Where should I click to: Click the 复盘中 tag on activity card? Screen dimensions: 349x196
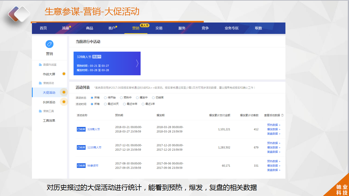(97, 57)
